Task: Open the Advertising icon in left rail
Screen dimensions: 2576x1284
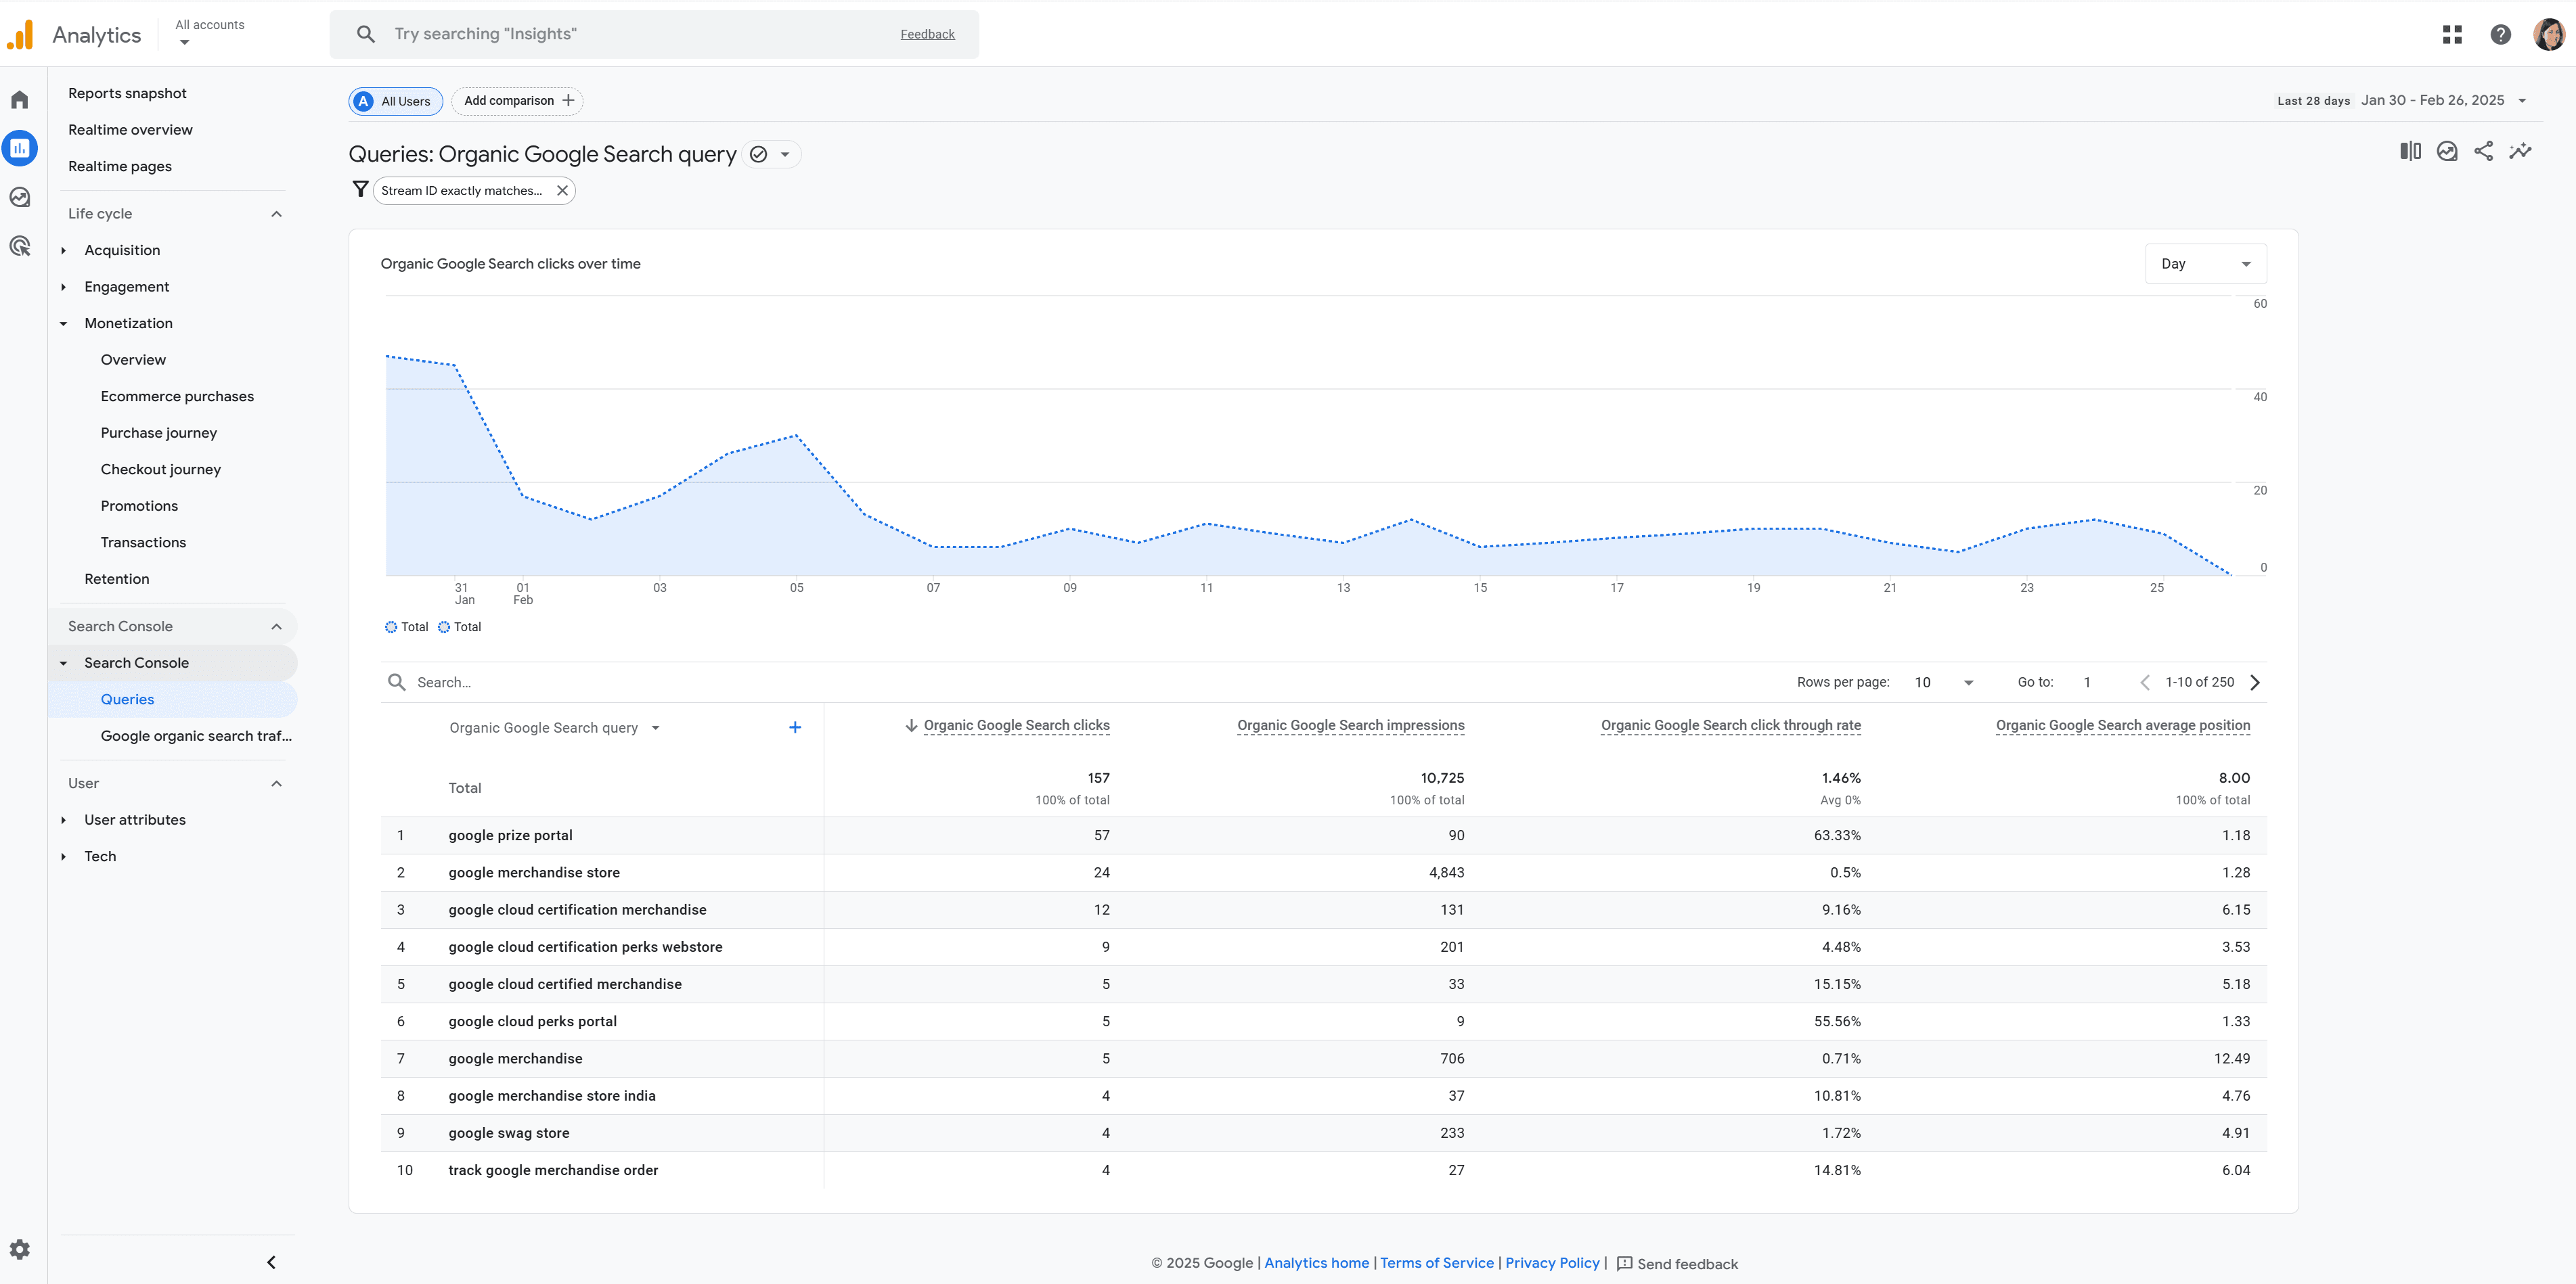Action: tap(20, 246)
